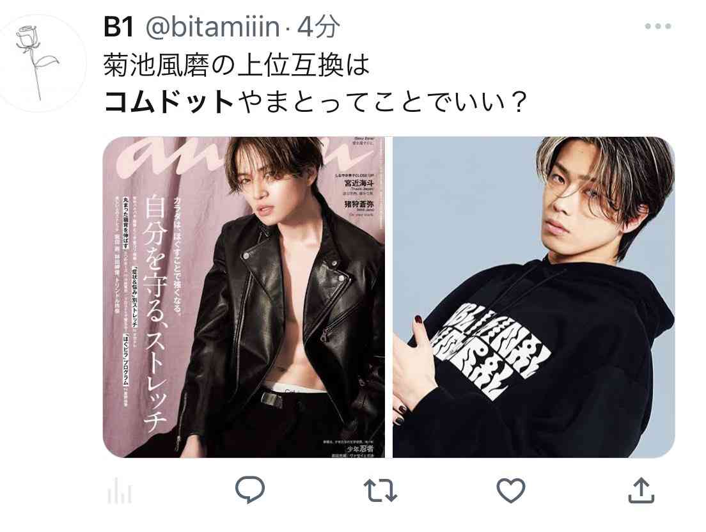Open the @bitamiiin handle link
The height and width of the screenshot is (532, 706).
pos(212,27)
